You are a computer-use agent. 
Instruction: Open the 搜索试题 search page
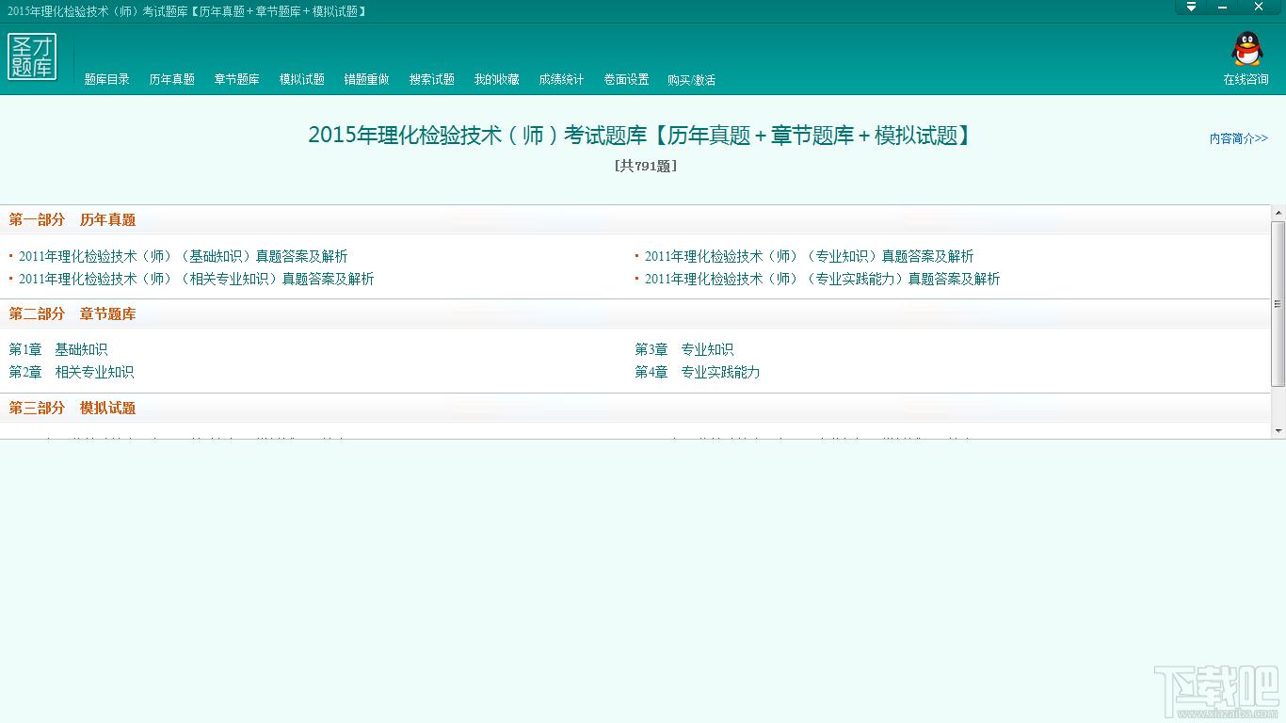coord(432,80)
